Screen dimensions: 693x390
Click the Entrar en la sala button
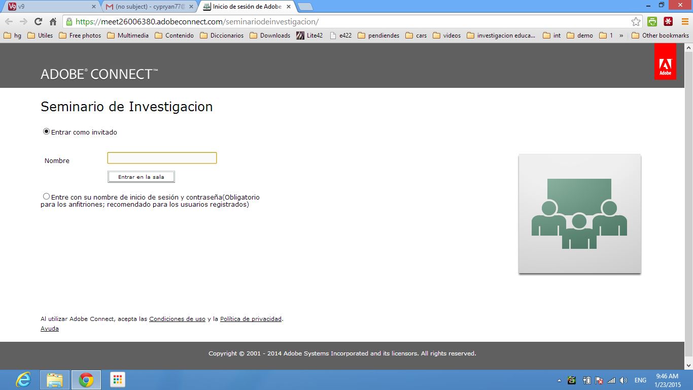(141, 177)
